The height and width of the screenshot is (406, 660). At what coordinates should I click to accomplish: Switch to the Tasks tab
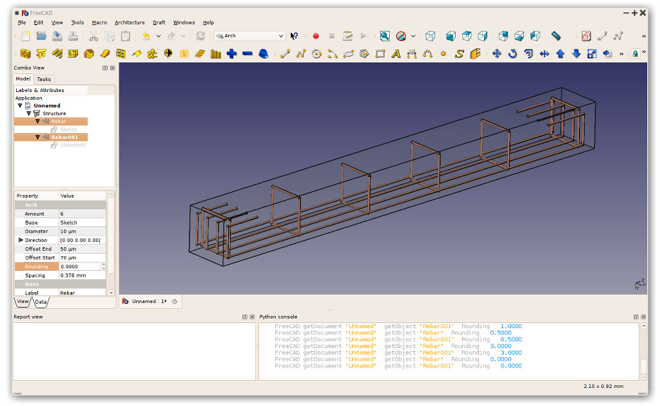click(44, 79)
